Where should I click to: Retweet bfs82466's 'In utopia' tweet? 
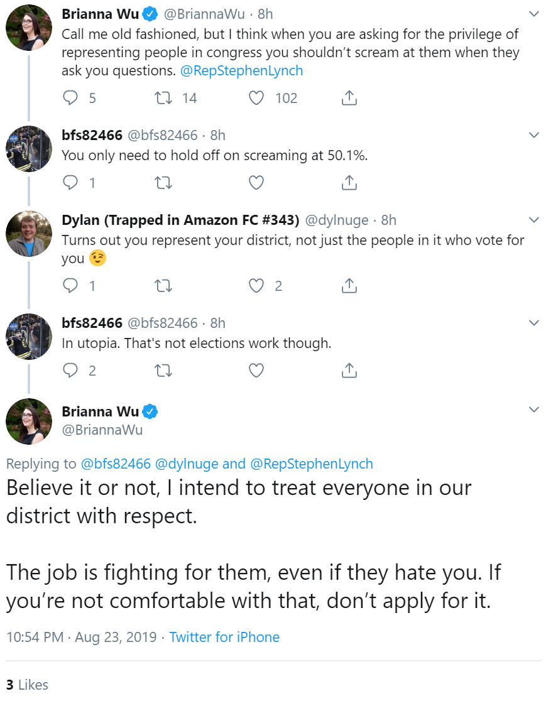tap(163, 371)
